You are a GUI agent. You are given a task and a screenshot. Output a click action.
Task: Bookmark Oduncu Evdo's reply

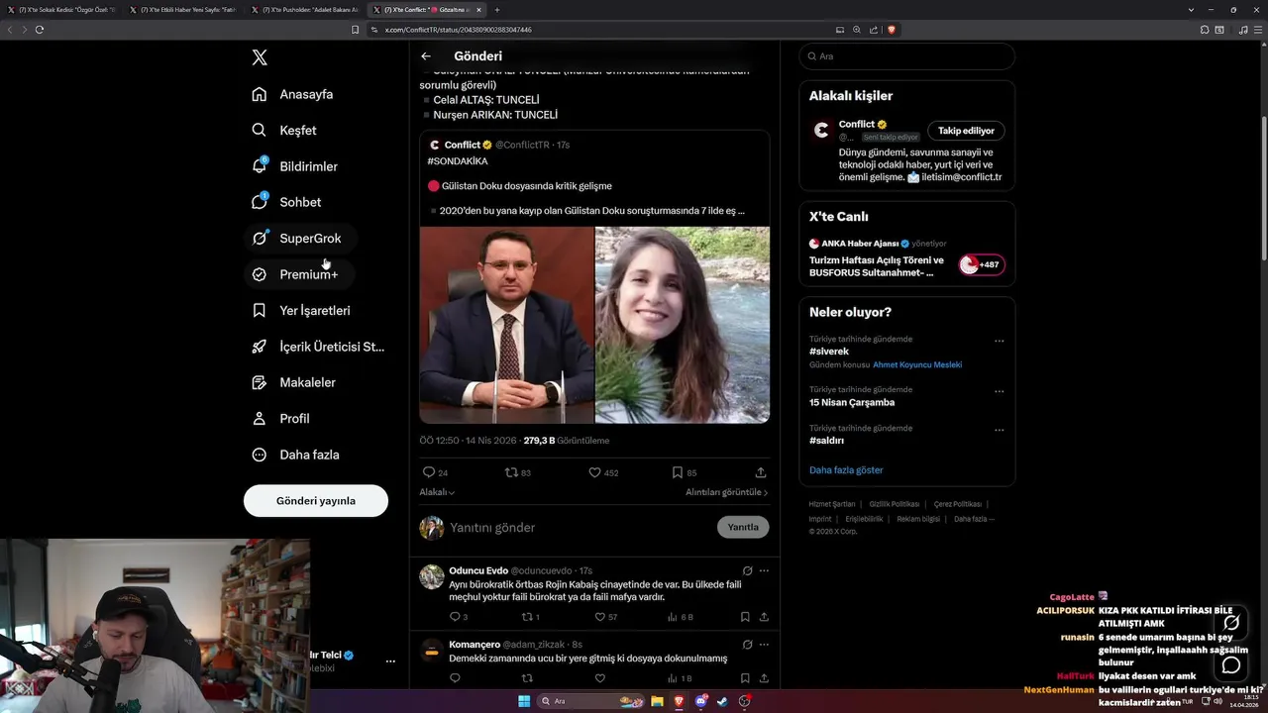point(745,617)
